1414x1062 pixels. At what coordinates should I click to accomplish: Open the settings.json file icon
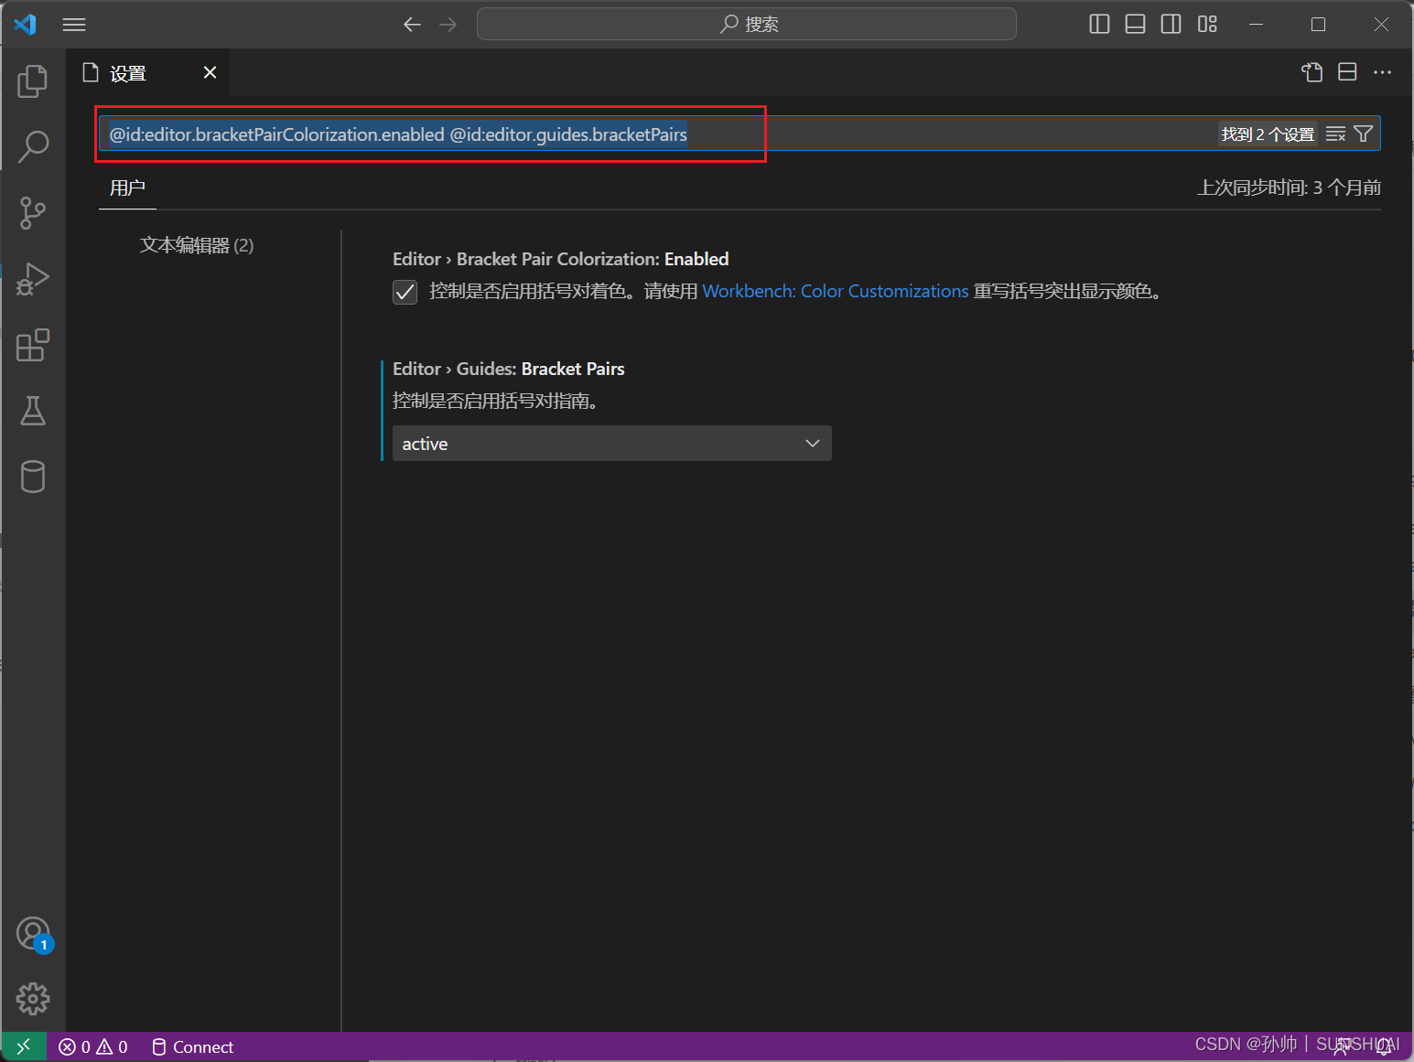tap(1311, 71)
